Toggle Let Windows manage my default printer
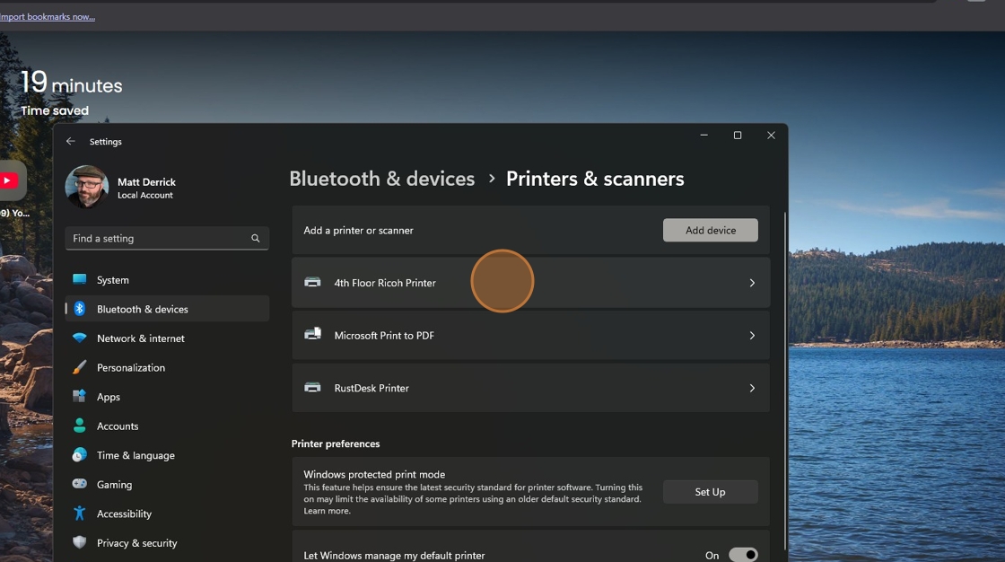1005x562 pixels. [x=743, y=555]
